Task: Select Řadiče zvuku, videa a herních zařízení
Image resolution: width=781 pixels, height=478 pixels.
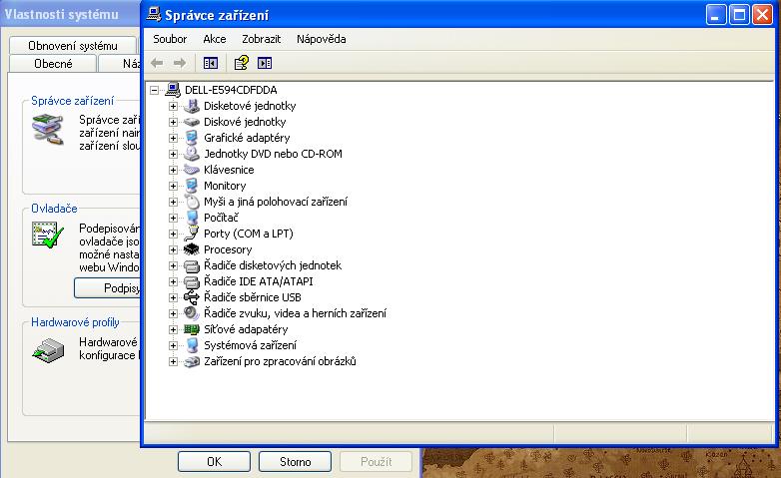Action: 295,313
